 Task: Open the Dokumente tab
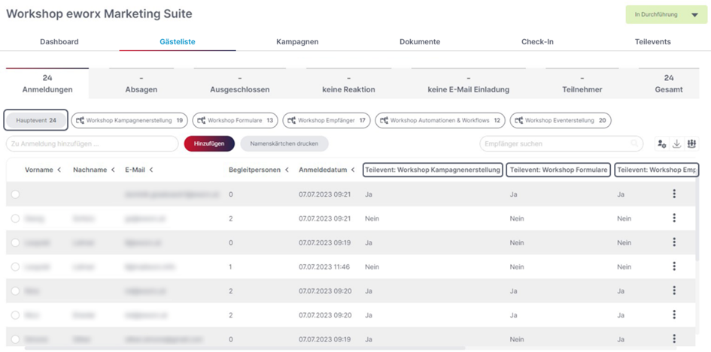coord(420,41)
